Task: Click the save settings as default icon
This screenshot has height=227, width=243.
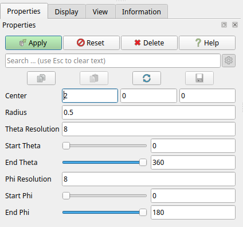Action: coord(199,78)
